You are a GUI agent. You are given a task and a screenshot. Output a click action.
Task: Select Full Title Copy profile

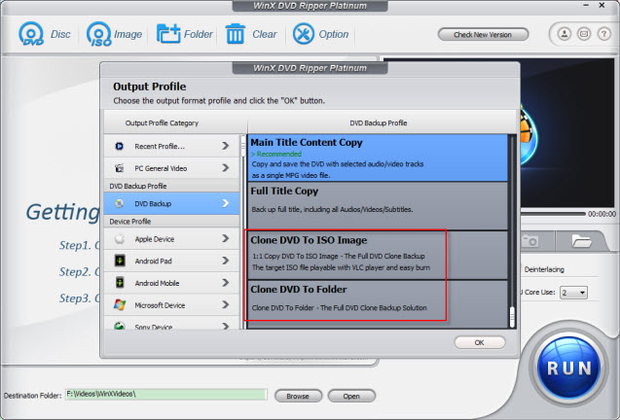378,206
